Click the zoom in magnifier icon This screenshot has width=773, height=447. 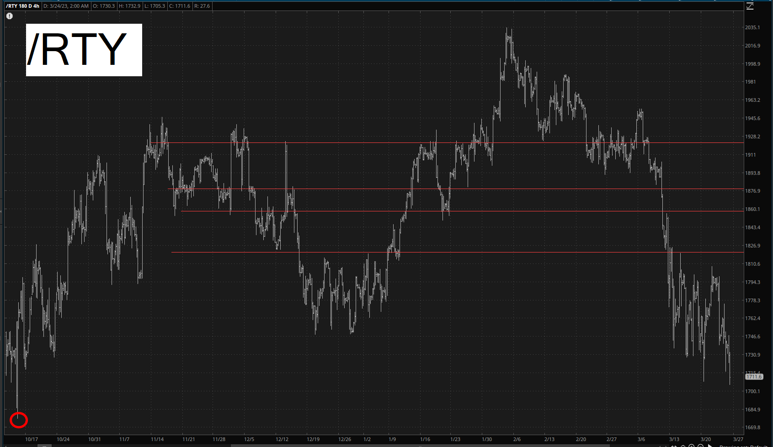(692, 446)
